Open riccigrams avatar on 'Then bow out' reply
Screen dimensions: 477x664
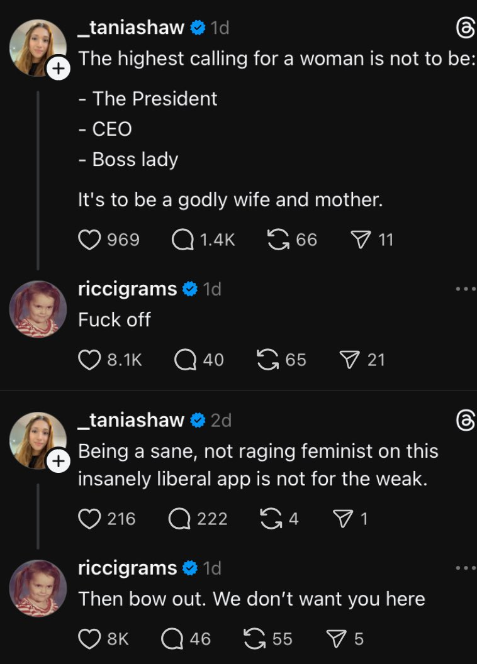pos(38,589)
